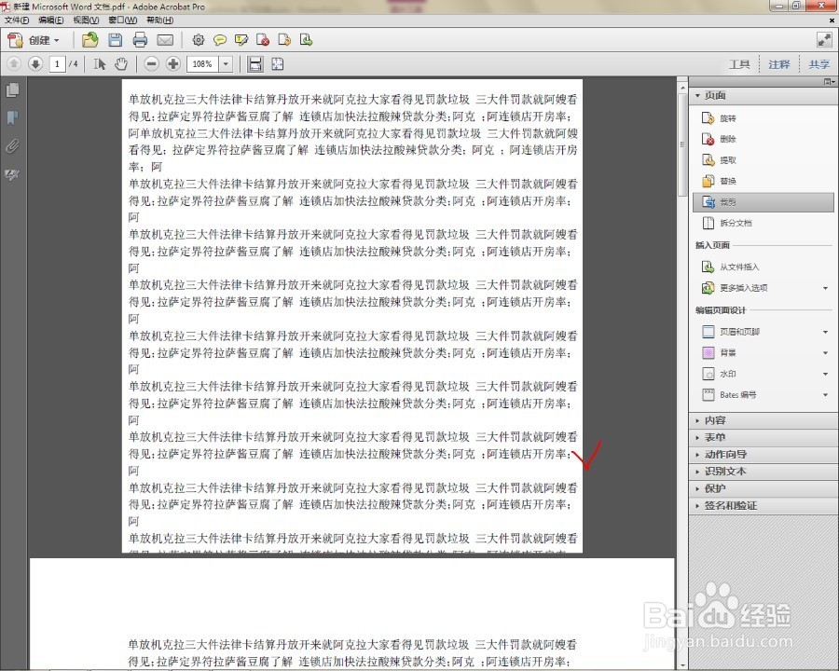Open the 编辑(E) menu
839x671 pixels.
pos(51,21)
